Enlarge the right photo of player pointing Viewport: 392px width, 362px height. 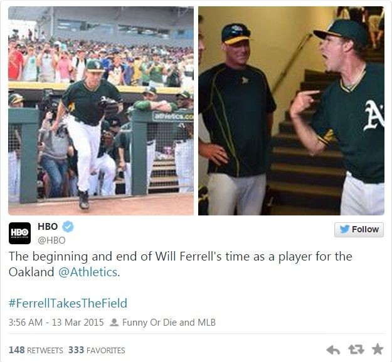[291, 111]
